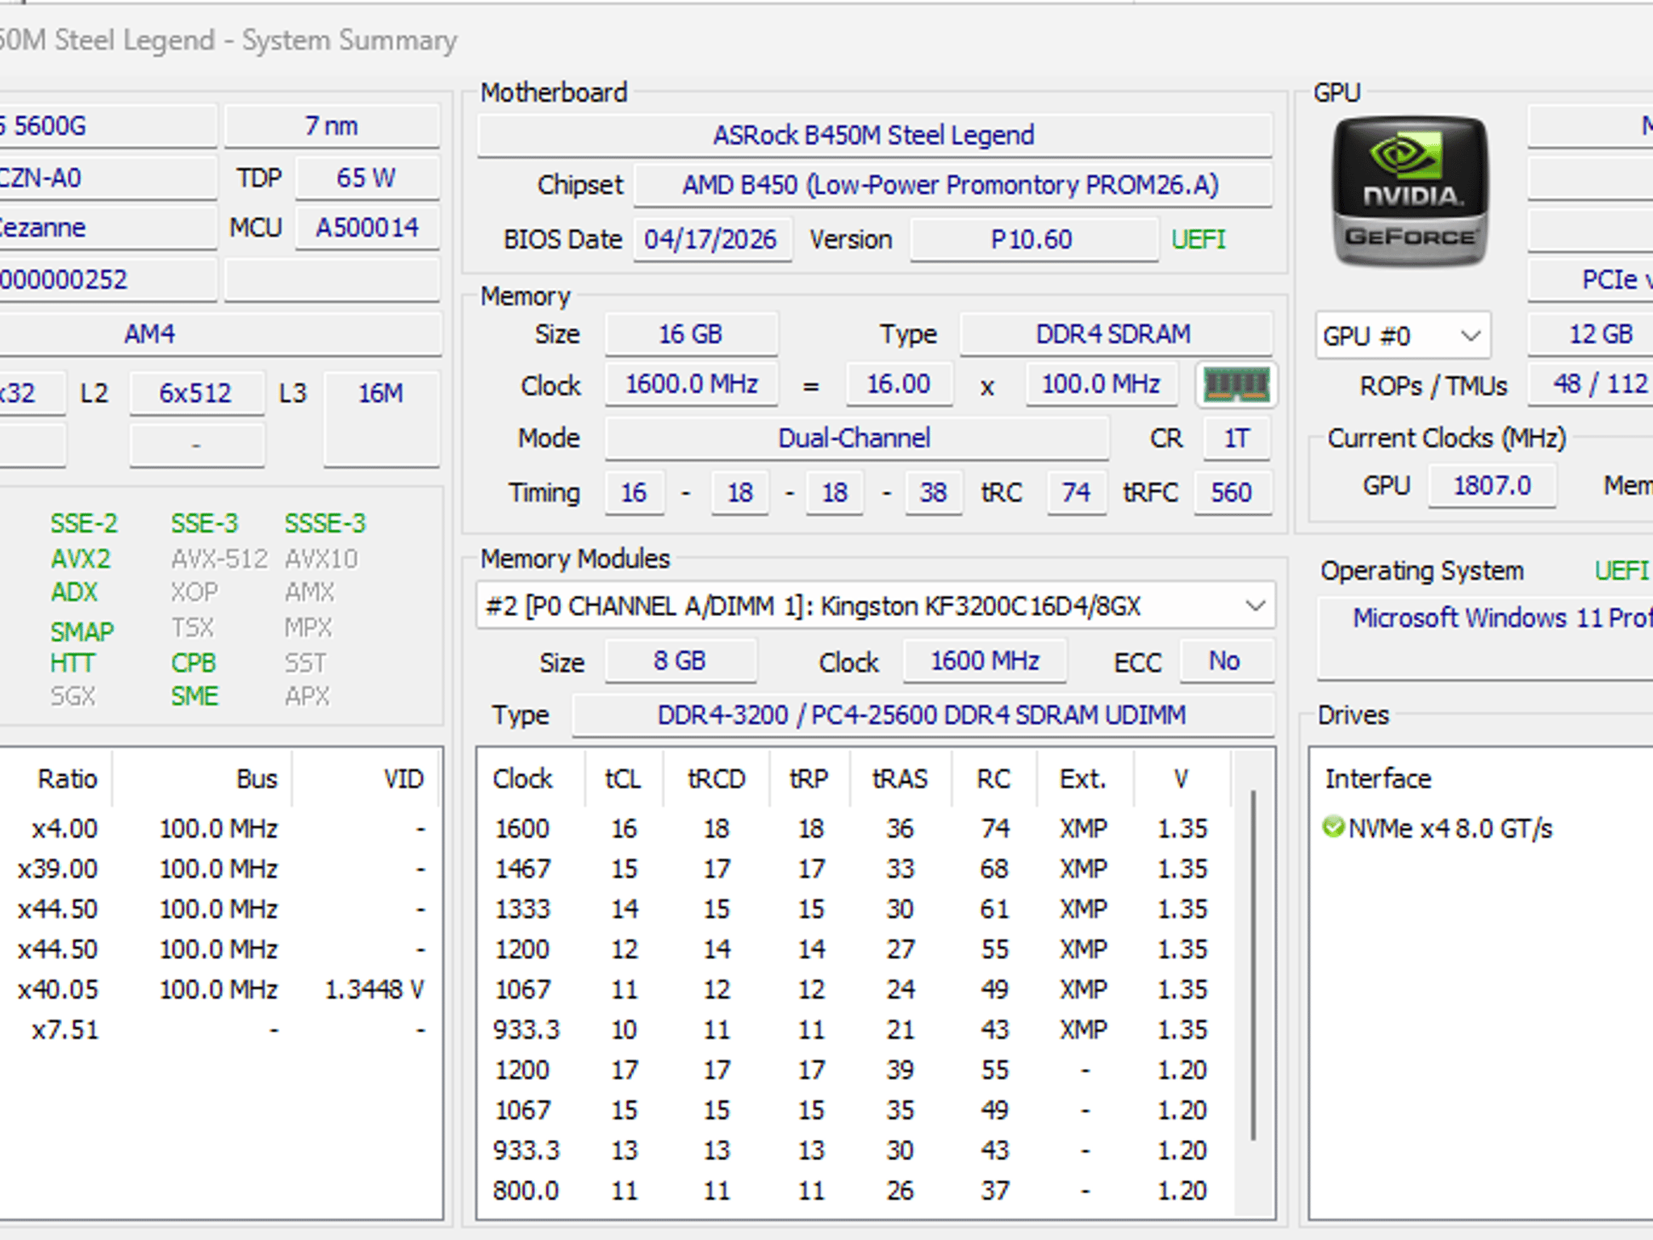The image size is (1653, 1240).
Task: Click the SME feature flag
Action: [x=195, y=696]
